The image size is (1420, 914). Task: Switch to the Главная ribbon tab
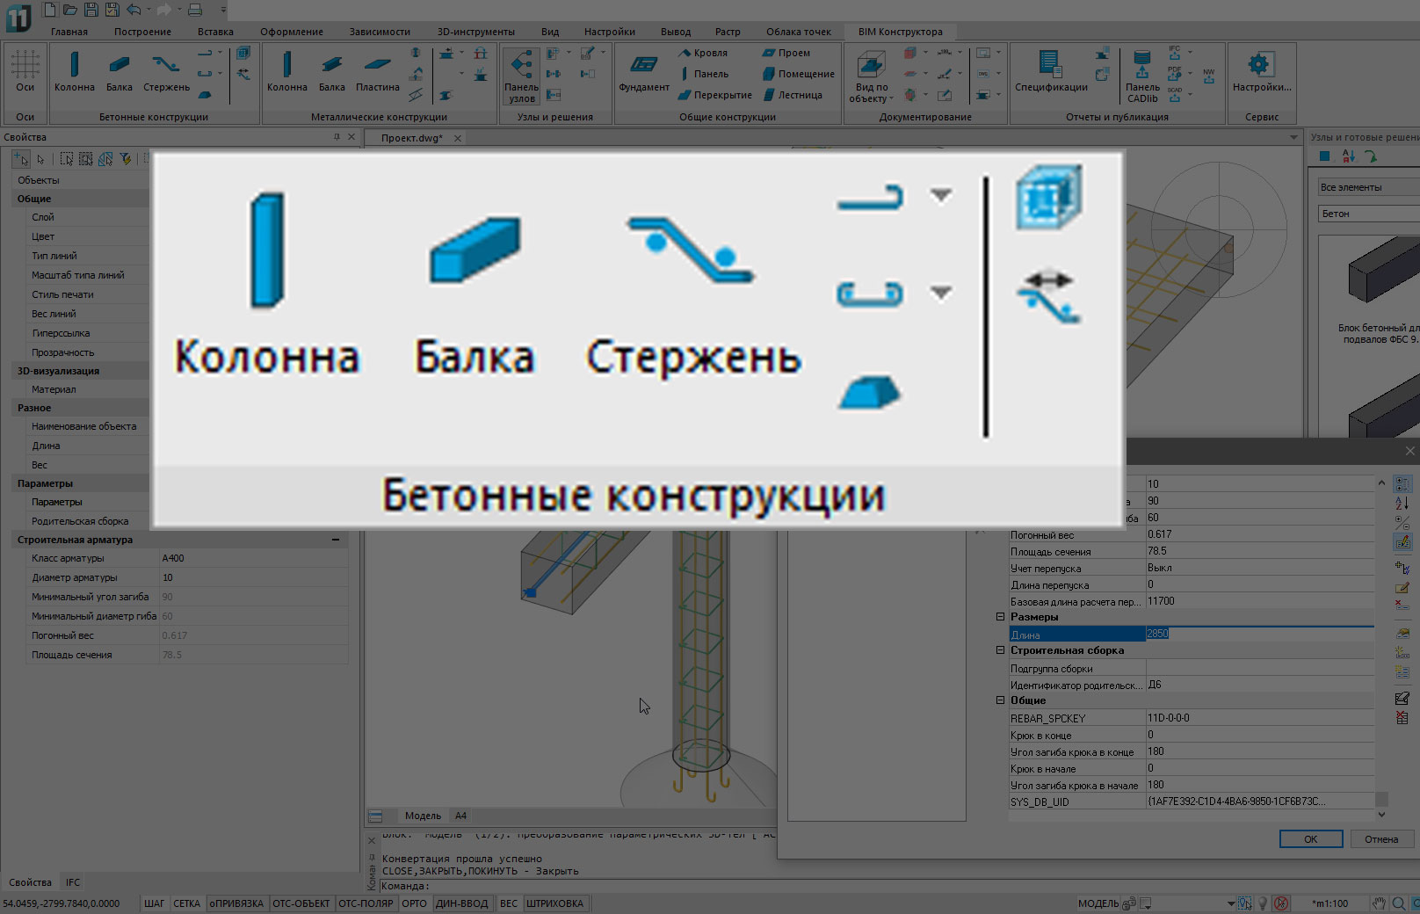69,32
